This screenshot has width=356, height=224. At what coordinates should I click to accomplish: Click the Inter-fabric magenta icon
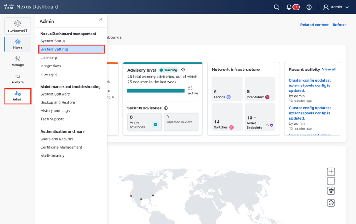coord(267,97)
